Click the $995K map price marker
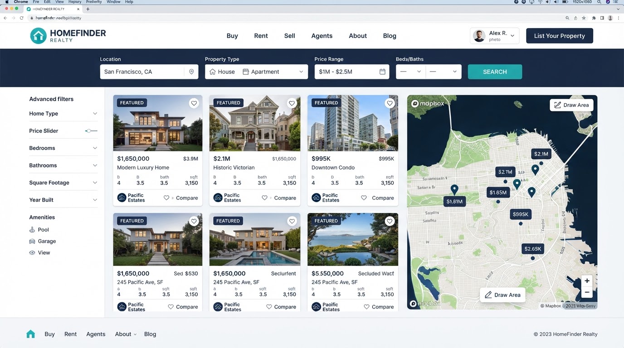This screenshot has width=624, height=348. (x=520, y=214)
